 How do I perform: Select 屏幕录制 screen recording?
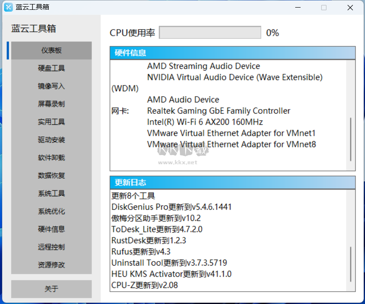pos(51,104)
